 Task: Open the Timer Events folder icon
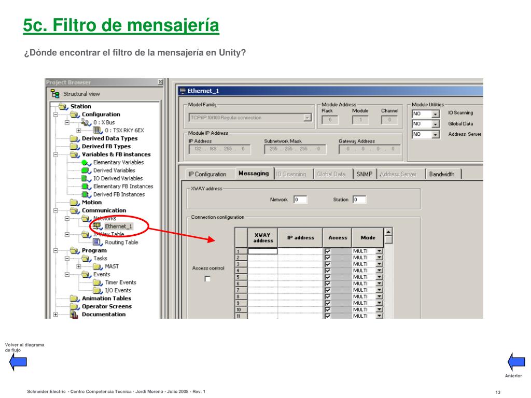[x=98, y=282]
